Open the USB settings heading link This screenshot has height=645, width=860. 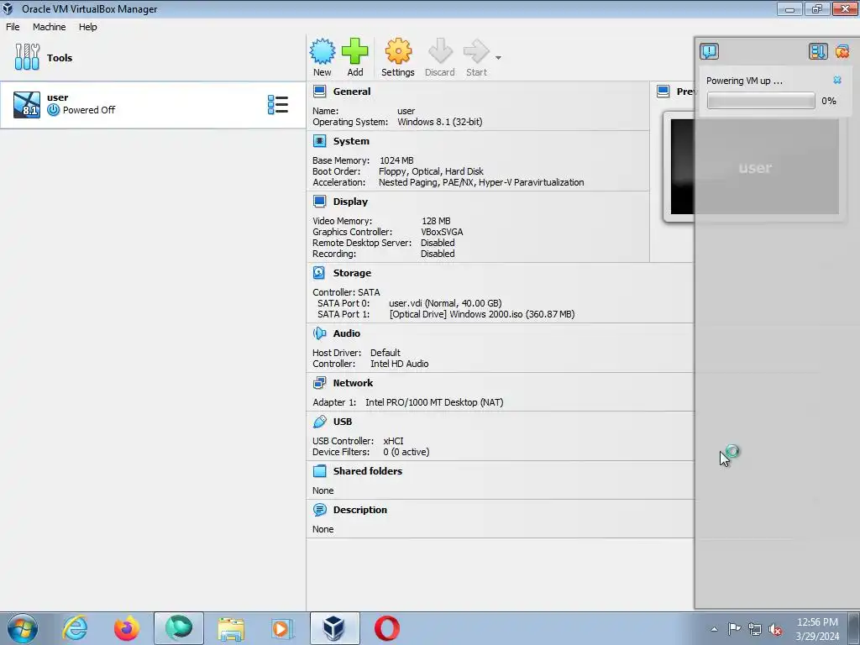point(343,422)
